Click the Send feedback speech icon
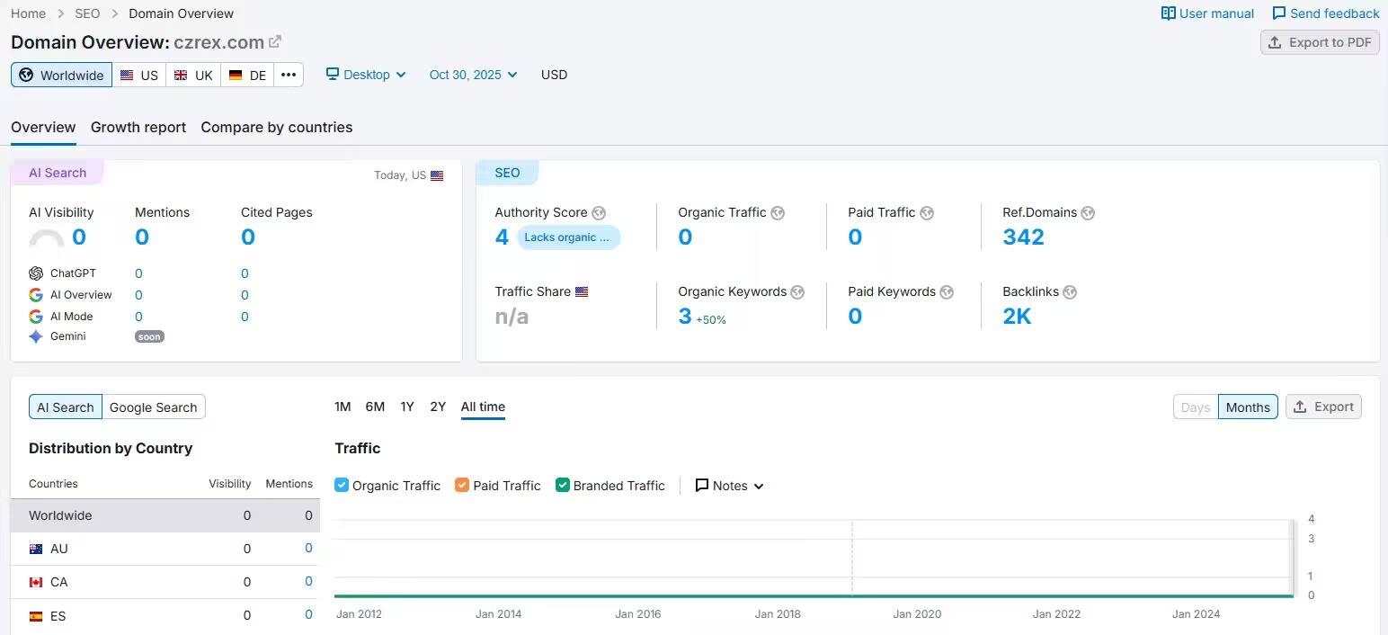This screenshot has height=635, width=1388. tap(1279, 13)
